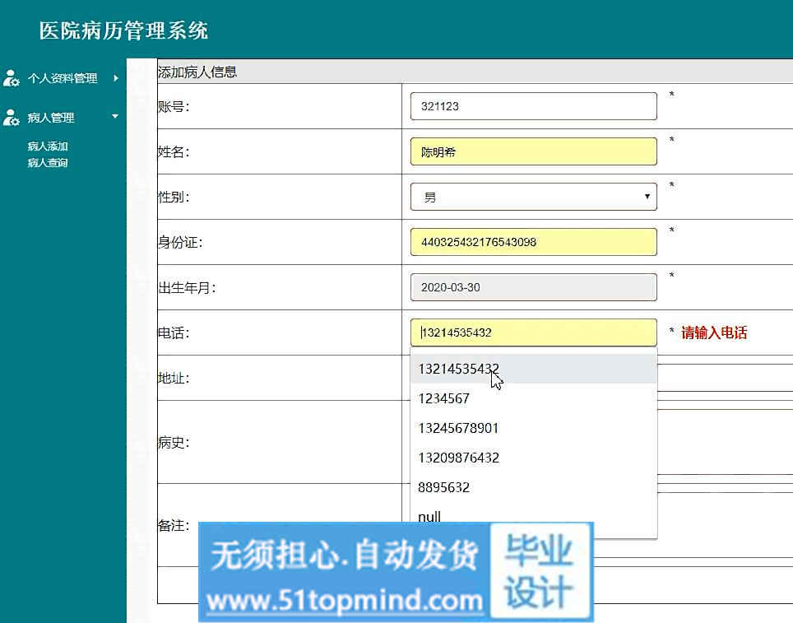Go to 病人添加 page
The height and width of the screenshot is (623, 793).
48,146
